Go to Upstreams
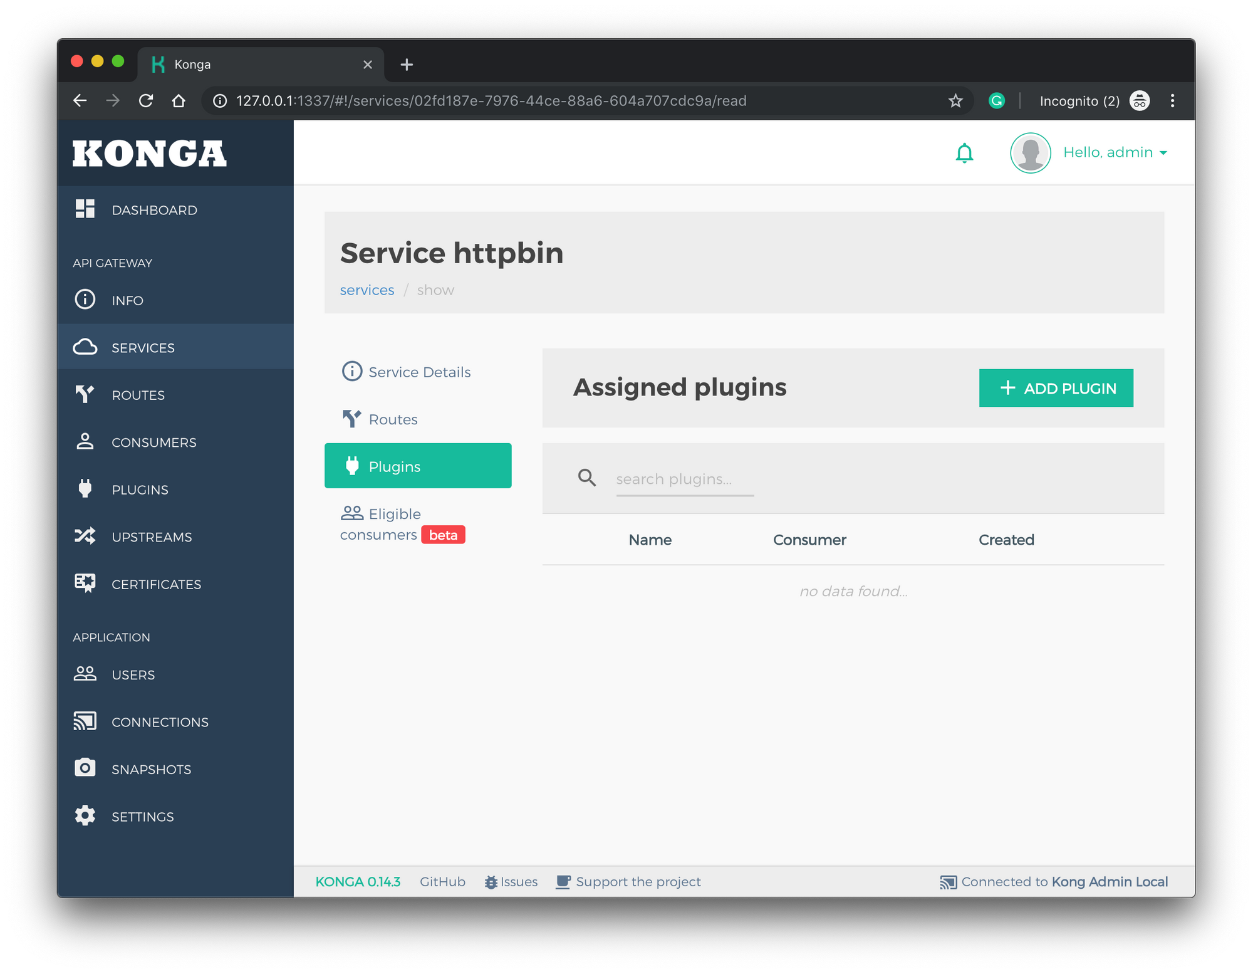The image size is (1253, 974). click(152, 537)
